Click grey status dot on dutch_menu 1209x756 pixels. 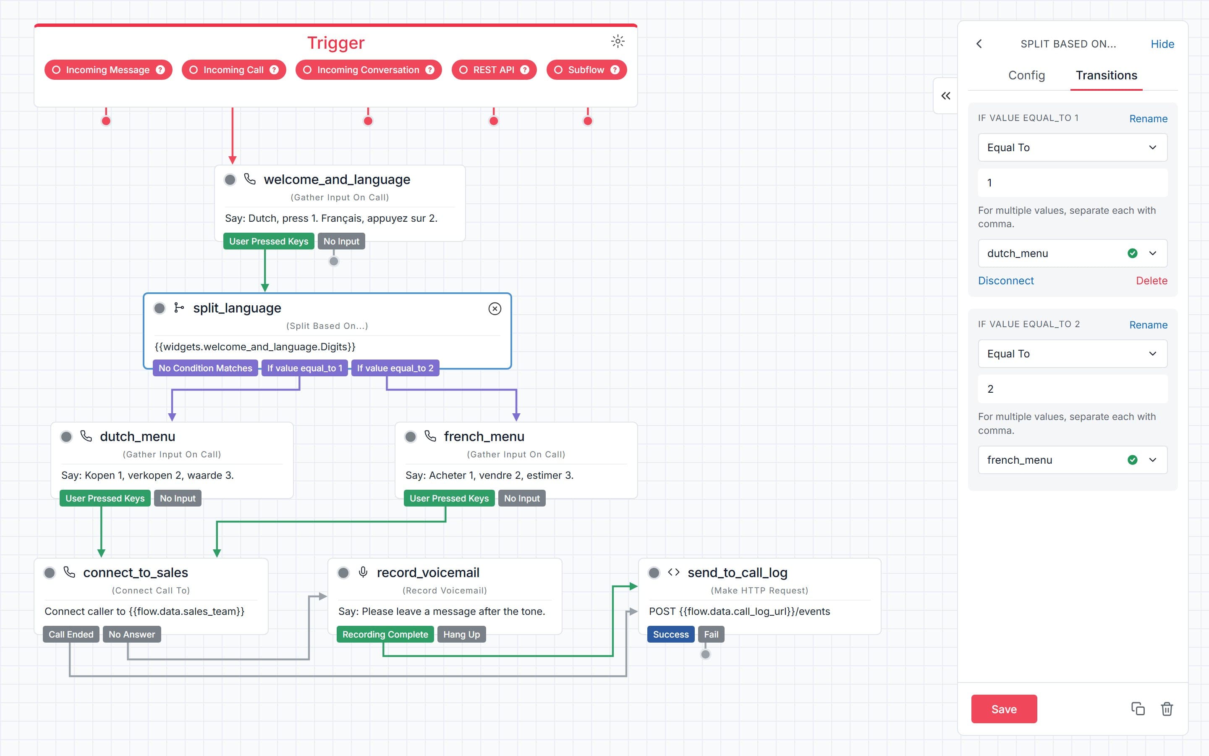click(66, 436)
